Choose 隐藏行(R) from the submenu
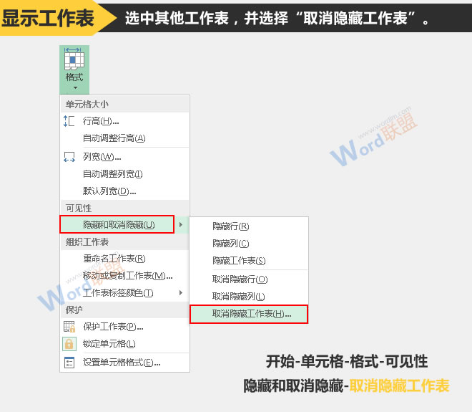The width and height of the screenshot is (472, 412). [231, 226]
